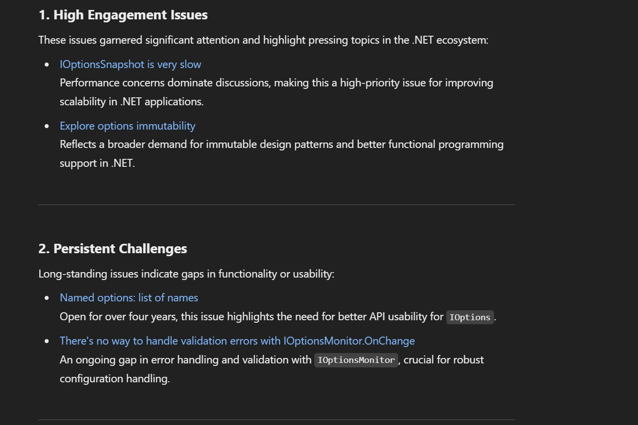The image size is (638, 425).
Task: Click the bullet beside the IOptionsMonitor.OnChange link
Action: click(47, 341)
